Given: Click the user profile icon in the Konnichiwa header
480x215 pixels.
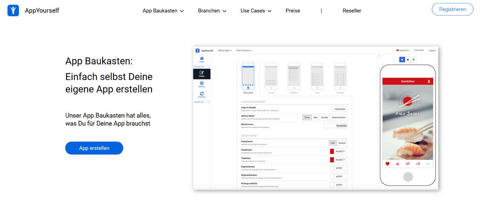Looking at the screenshot, I should pos(429,81).
